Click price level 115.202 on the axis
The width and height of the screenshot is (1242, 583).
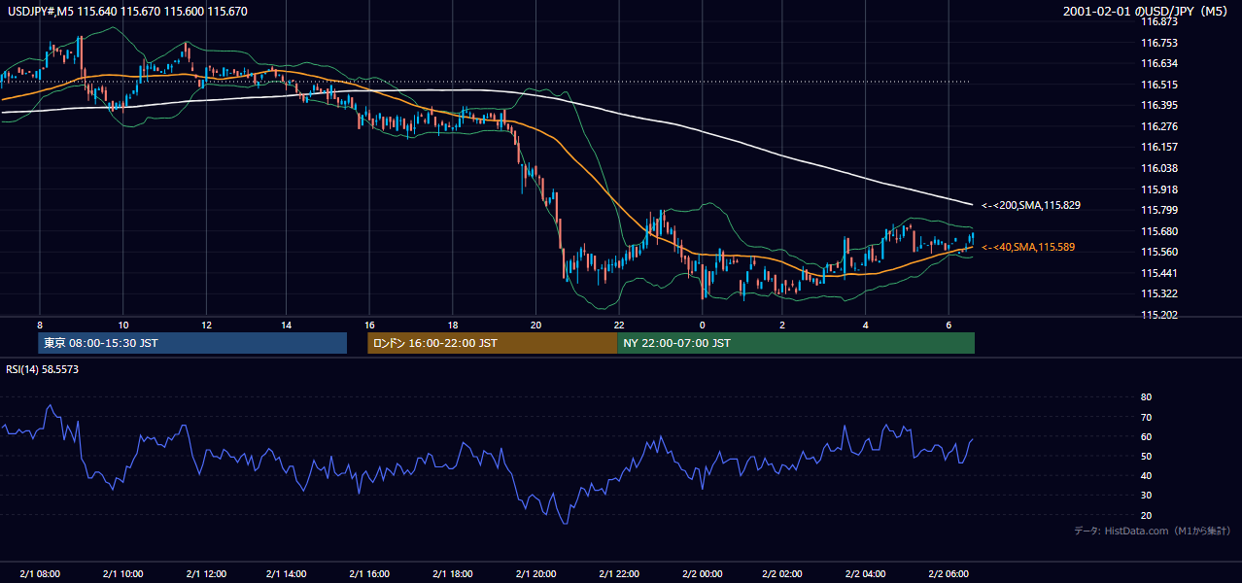click(1158, 315)
